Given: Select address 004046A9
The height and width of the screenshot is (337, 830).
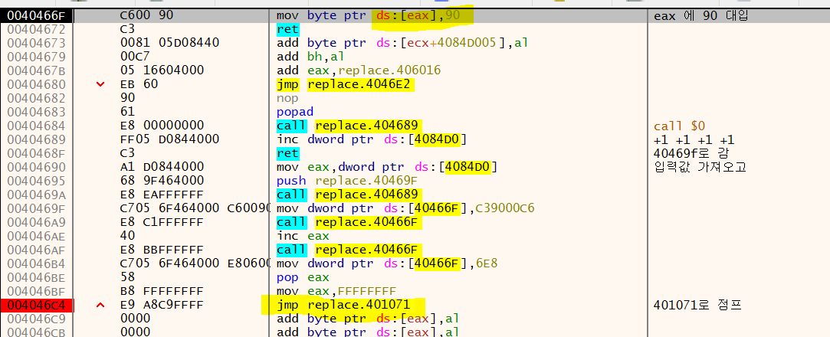Looking at the screenshot, I should coord(37,222).
